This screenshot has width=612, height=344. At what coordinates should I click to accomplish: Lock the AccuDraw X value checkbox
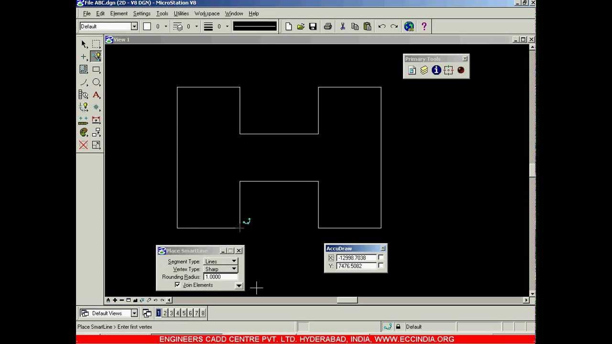coord(381,258)
